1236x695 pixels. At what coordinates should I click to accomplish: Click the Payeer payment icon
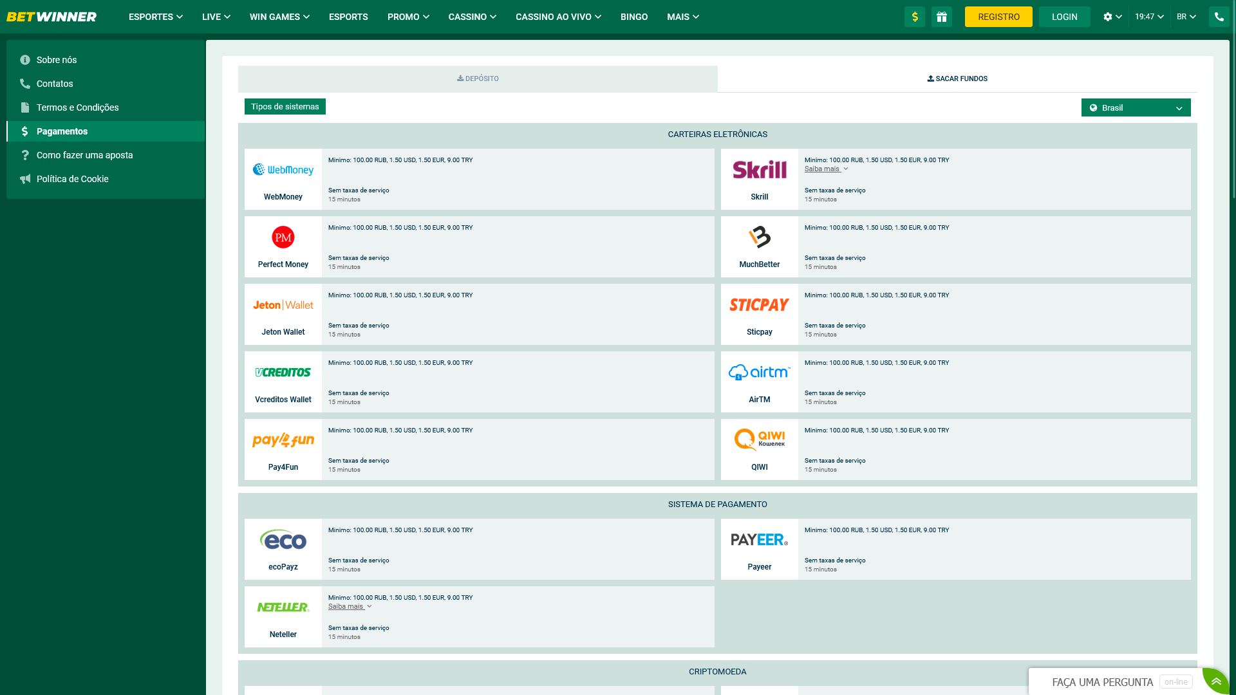759,540
